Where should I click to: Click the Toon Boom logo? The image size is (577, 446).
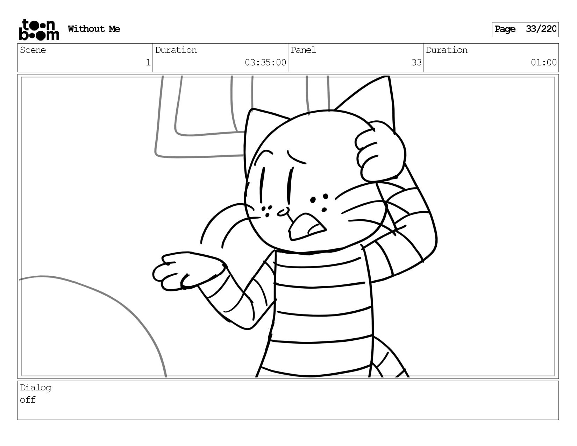point(39,30)
